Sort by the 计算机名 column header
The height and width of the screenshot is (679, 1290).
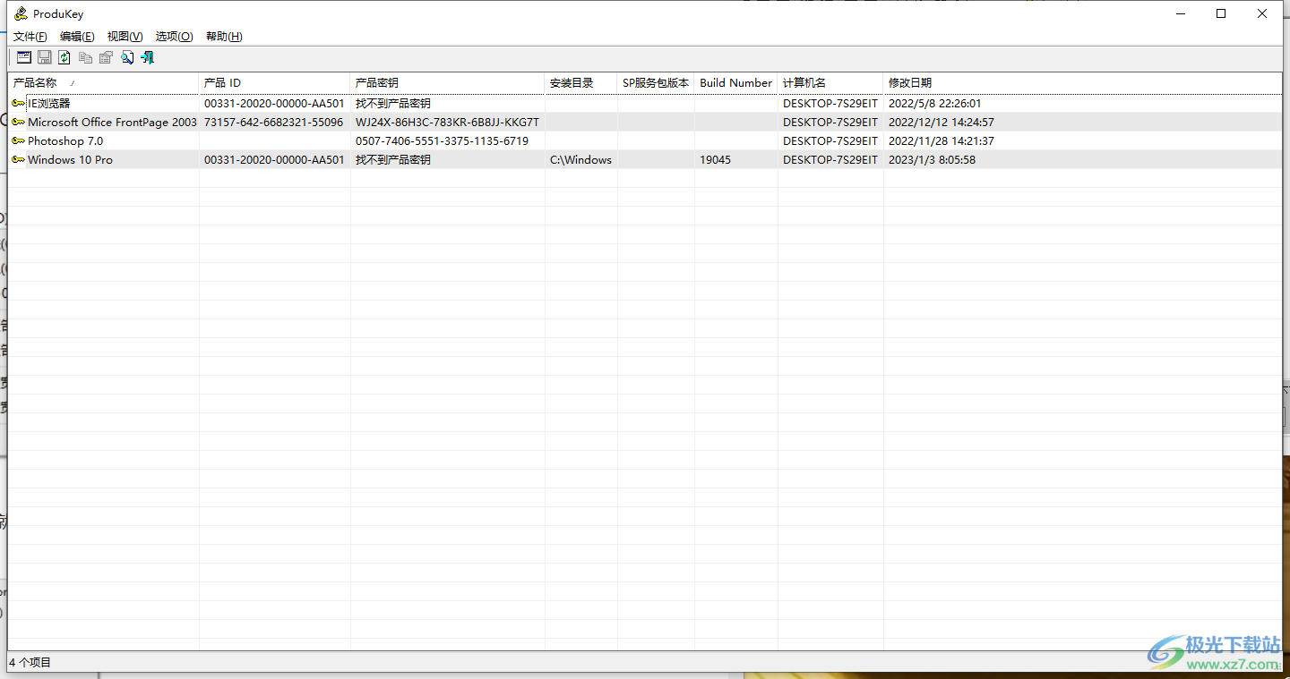point(830,82)
